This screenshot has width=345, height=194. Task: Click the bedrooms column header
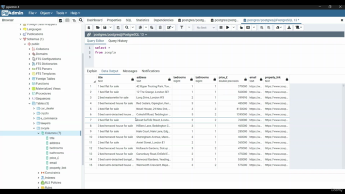183,79
